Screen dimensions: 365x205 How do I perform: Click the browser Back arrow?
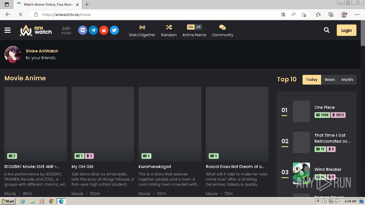8,15
